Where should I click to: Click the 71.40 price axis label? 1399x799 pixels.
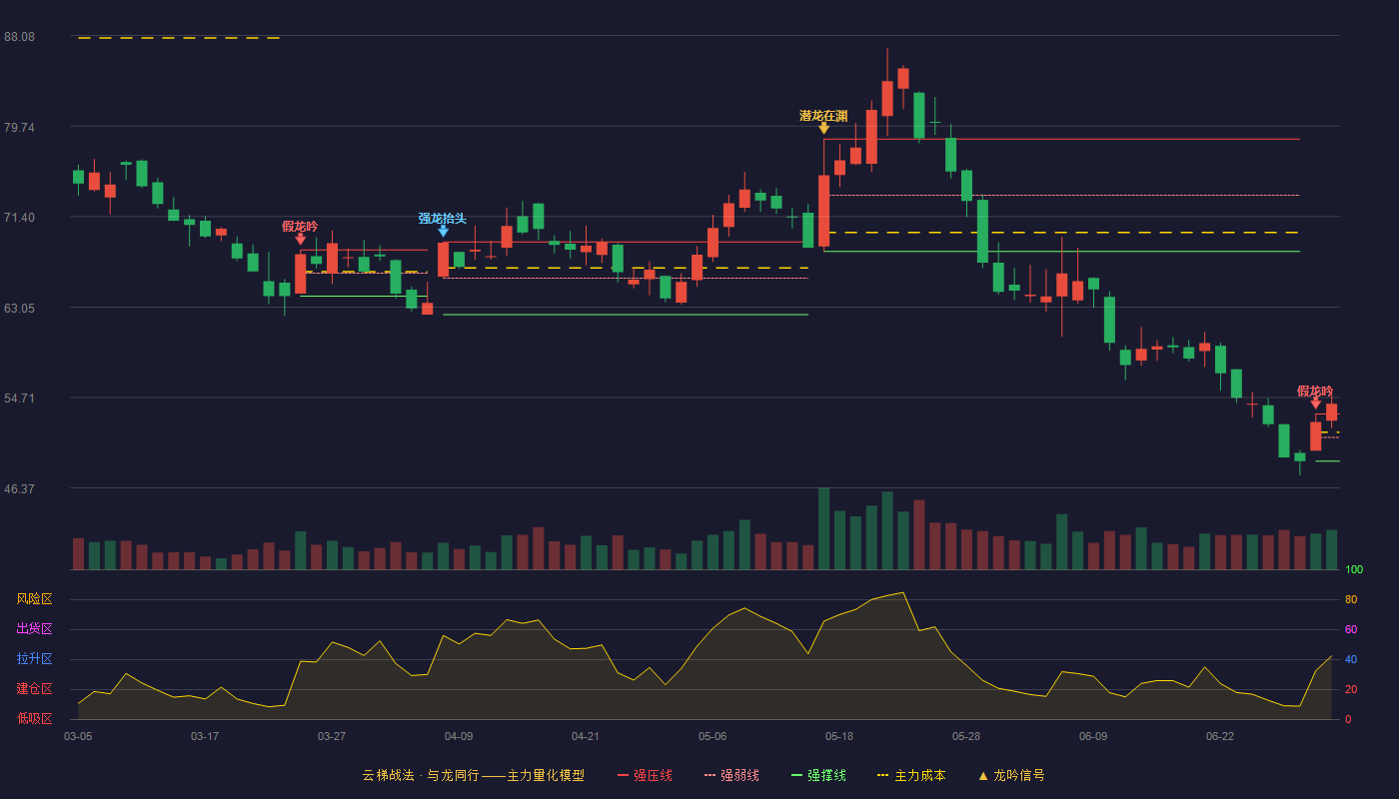pyautogui.click(x=19, y=218)
